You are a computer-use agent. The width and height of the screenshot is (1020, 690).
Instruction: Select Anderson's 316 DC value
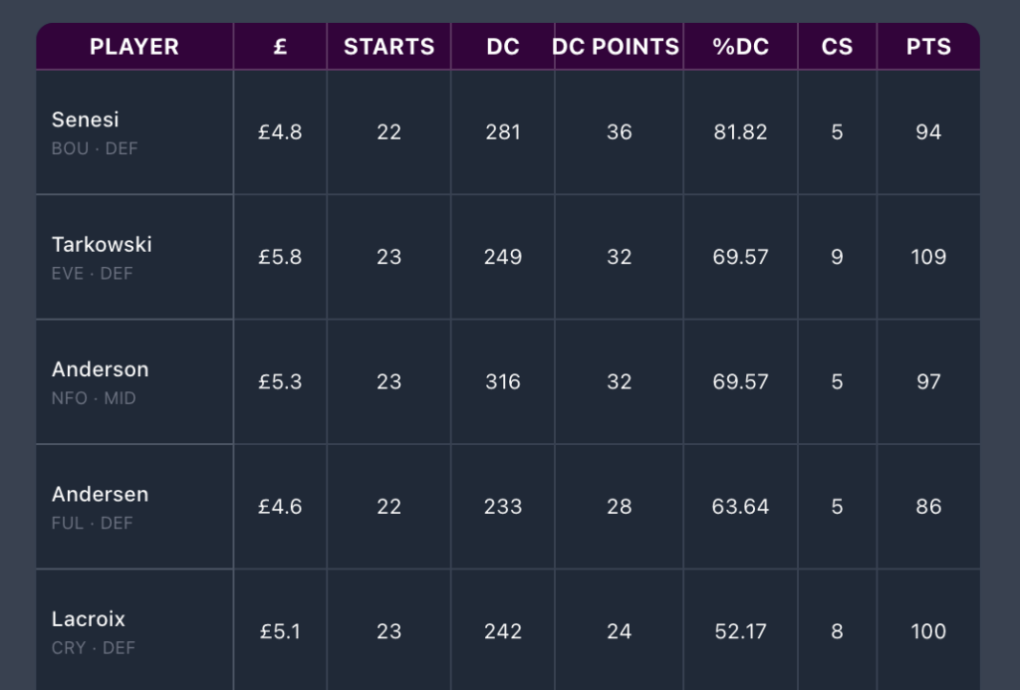click(503, 382)
